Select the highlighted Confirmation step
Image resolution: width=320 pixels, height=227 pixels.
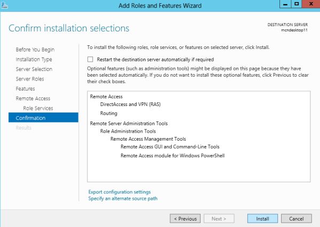click(31, 118)
